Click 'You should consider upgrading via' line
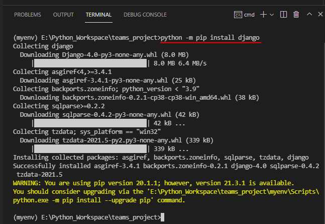 pos(166,192)
